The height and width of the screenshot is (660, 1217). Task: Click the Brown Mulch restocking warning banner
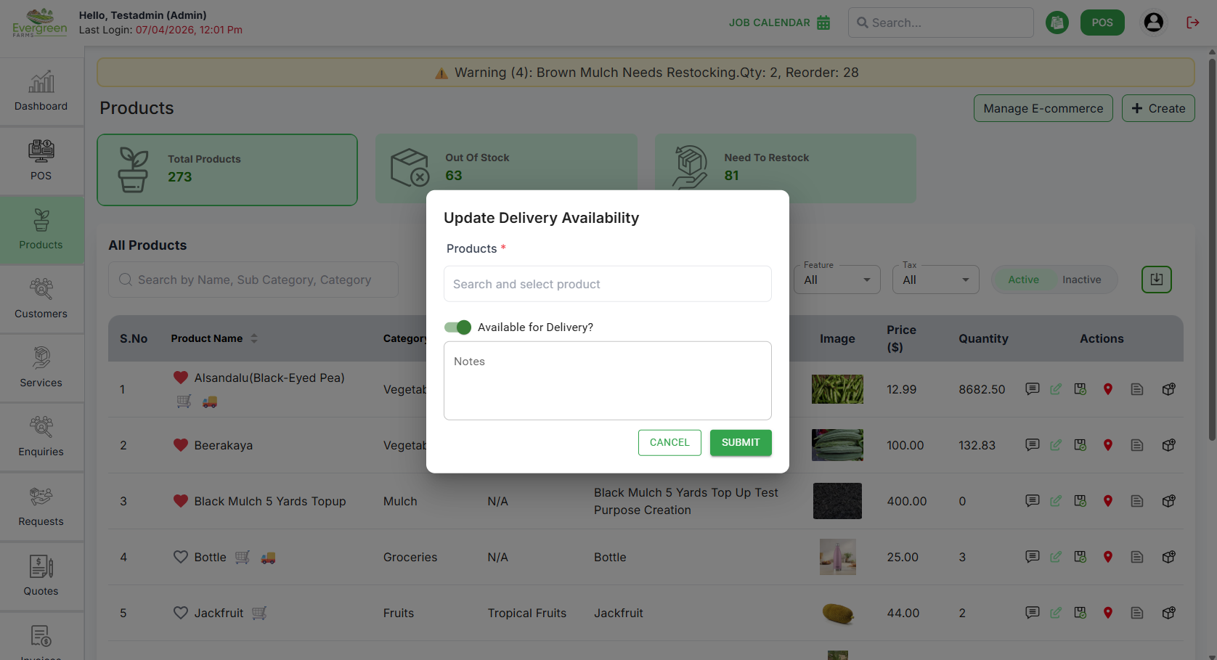[x=646, y=73]
